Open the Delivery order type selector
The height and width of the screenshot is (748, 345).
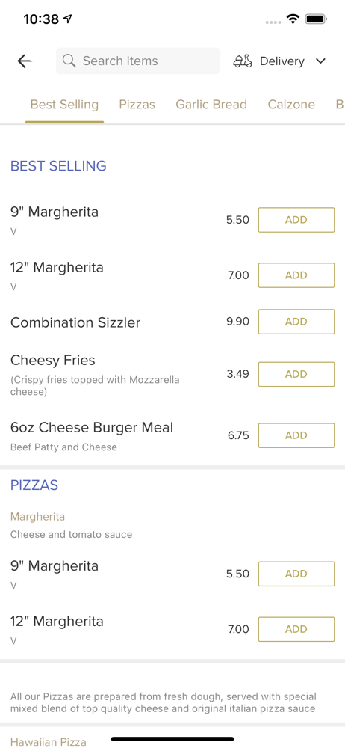coord(280,61)
